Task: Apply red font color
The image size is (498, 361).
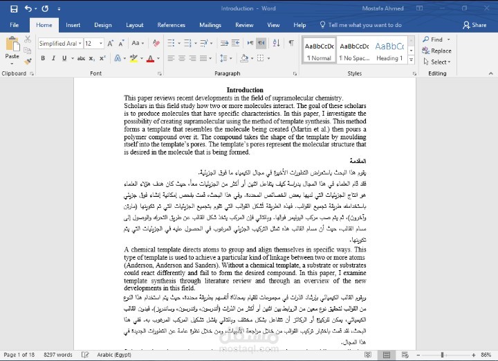Action: pyautogui.click(x=151, y=58)
